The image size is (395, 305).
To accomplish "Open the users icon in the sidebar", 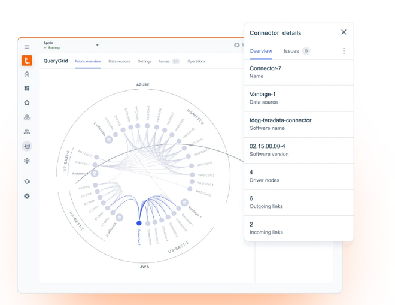I will point(27,132).
